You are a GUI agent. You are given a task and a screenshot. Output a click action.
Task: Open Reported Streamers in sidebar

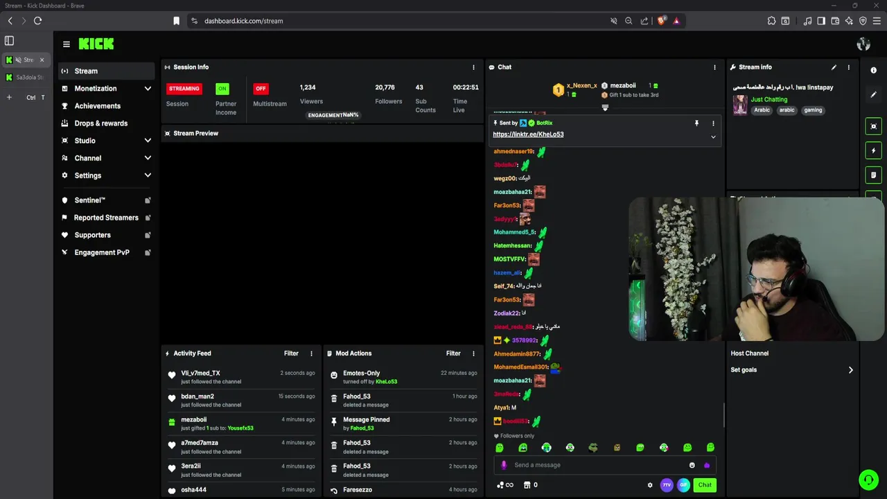[x=106, y=218]
